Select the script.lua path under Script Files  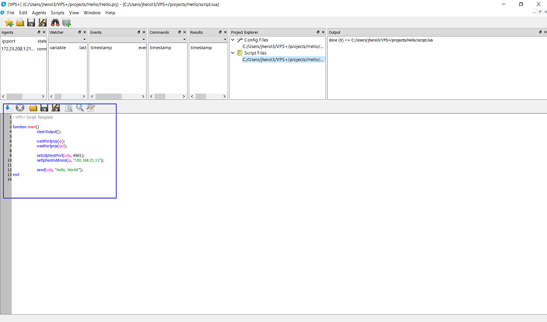(x=283, y=59)
